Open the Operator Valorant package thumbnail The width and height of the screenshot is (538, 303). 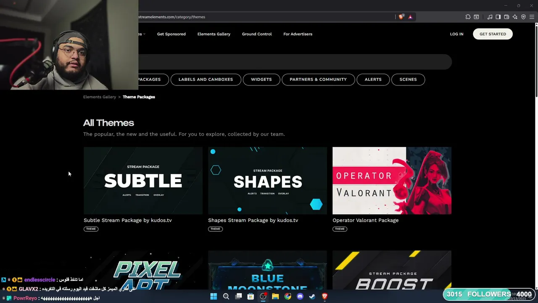pos(392,181)
